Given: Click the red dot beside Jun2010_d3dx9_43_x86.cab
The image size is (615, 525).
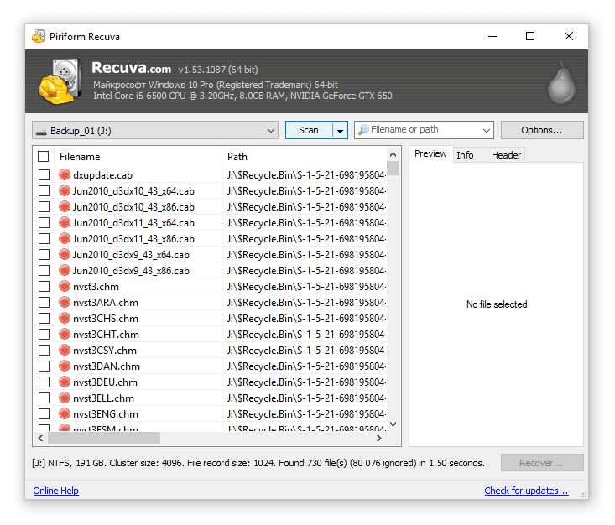Looking at the screenshot, I should (65, 270).
